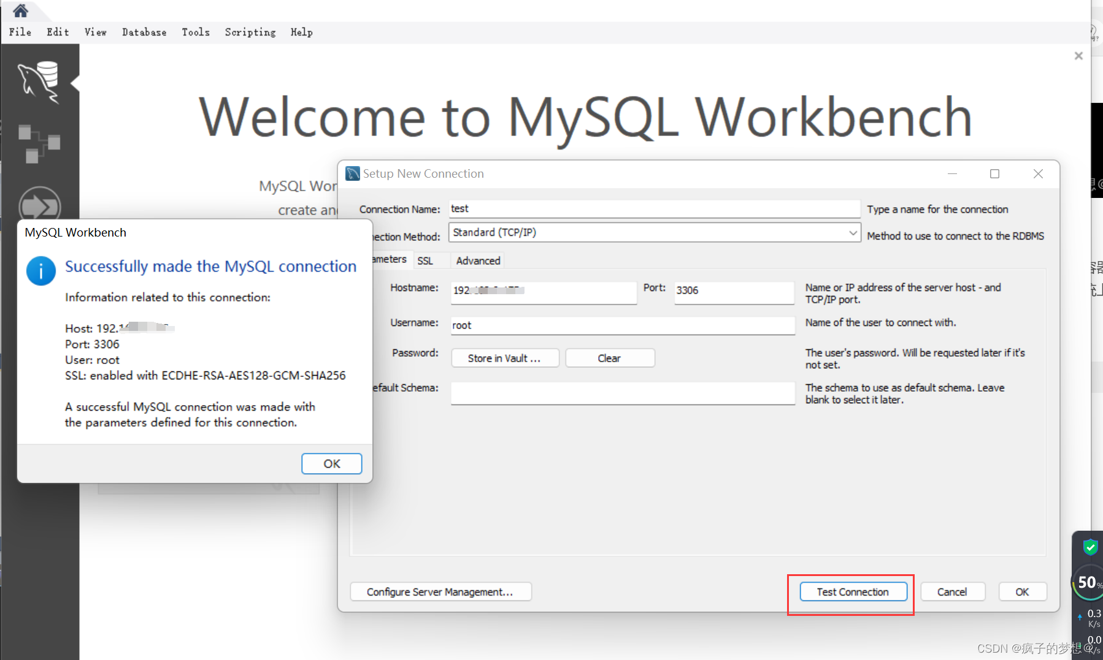Screen dimensions: 1103x660
Task: Click the 'Port: 3306' line in dialog
Action: click(92, 344)
